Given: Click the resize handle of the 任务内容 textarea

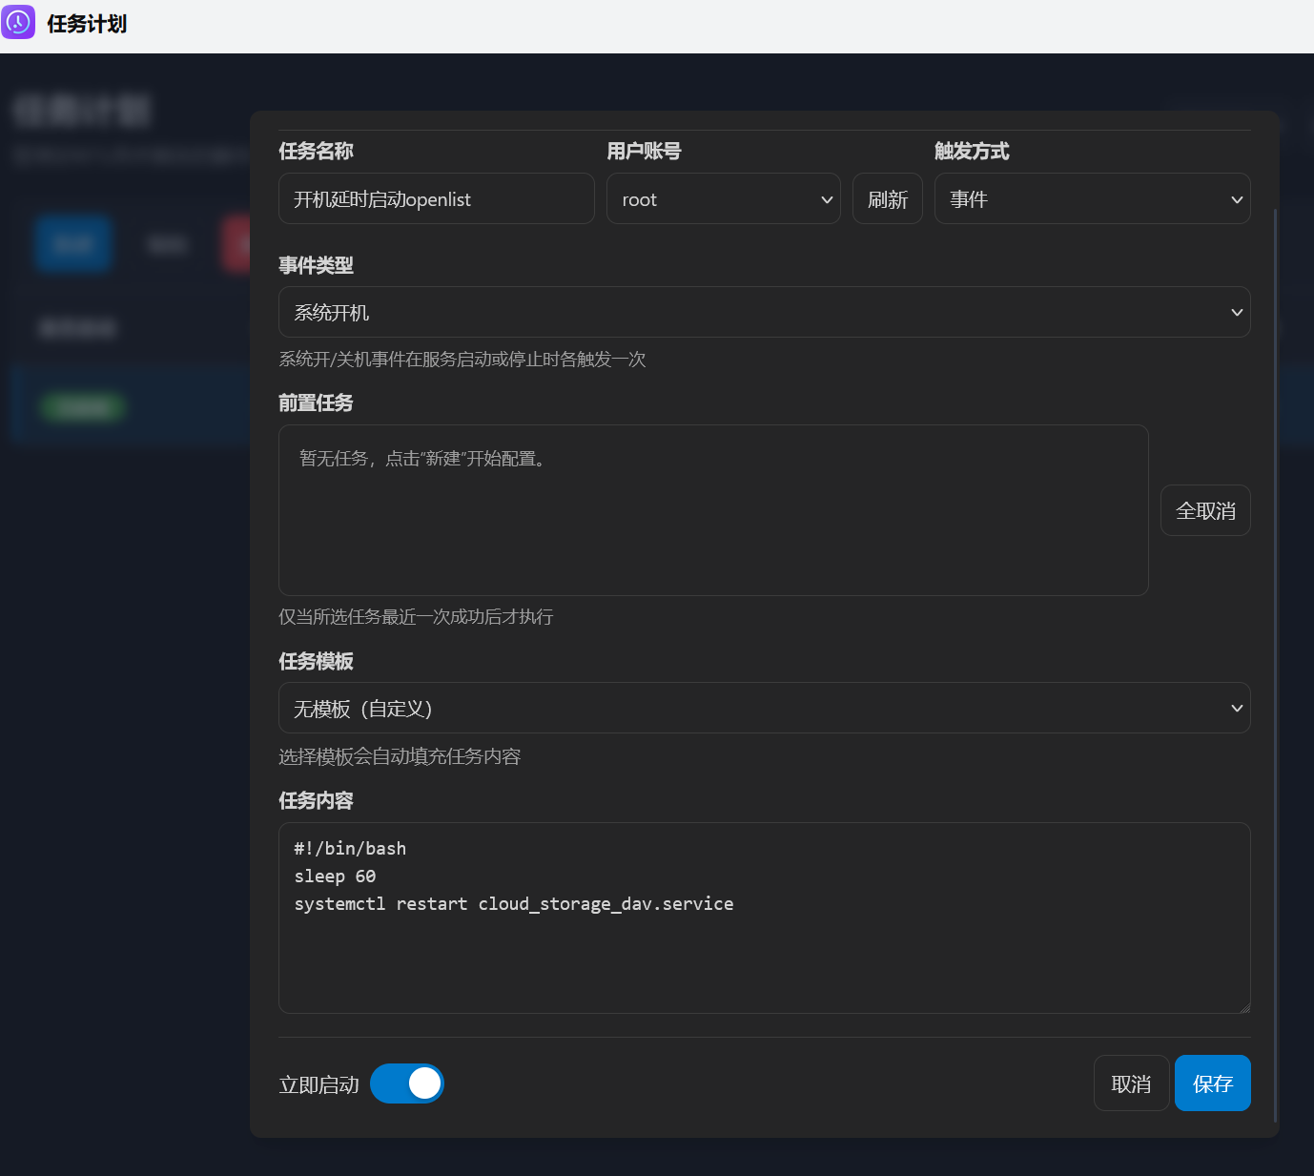Looking at the screenshot, I should point(1244,1007).
